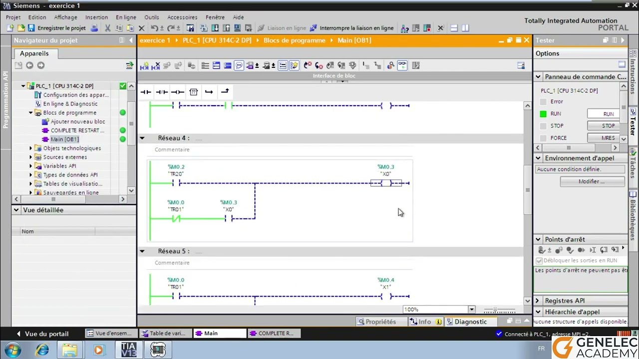This screenshot has height=359, width=639.
Task: Click the RUN button
Action: [x=604, y=114]
